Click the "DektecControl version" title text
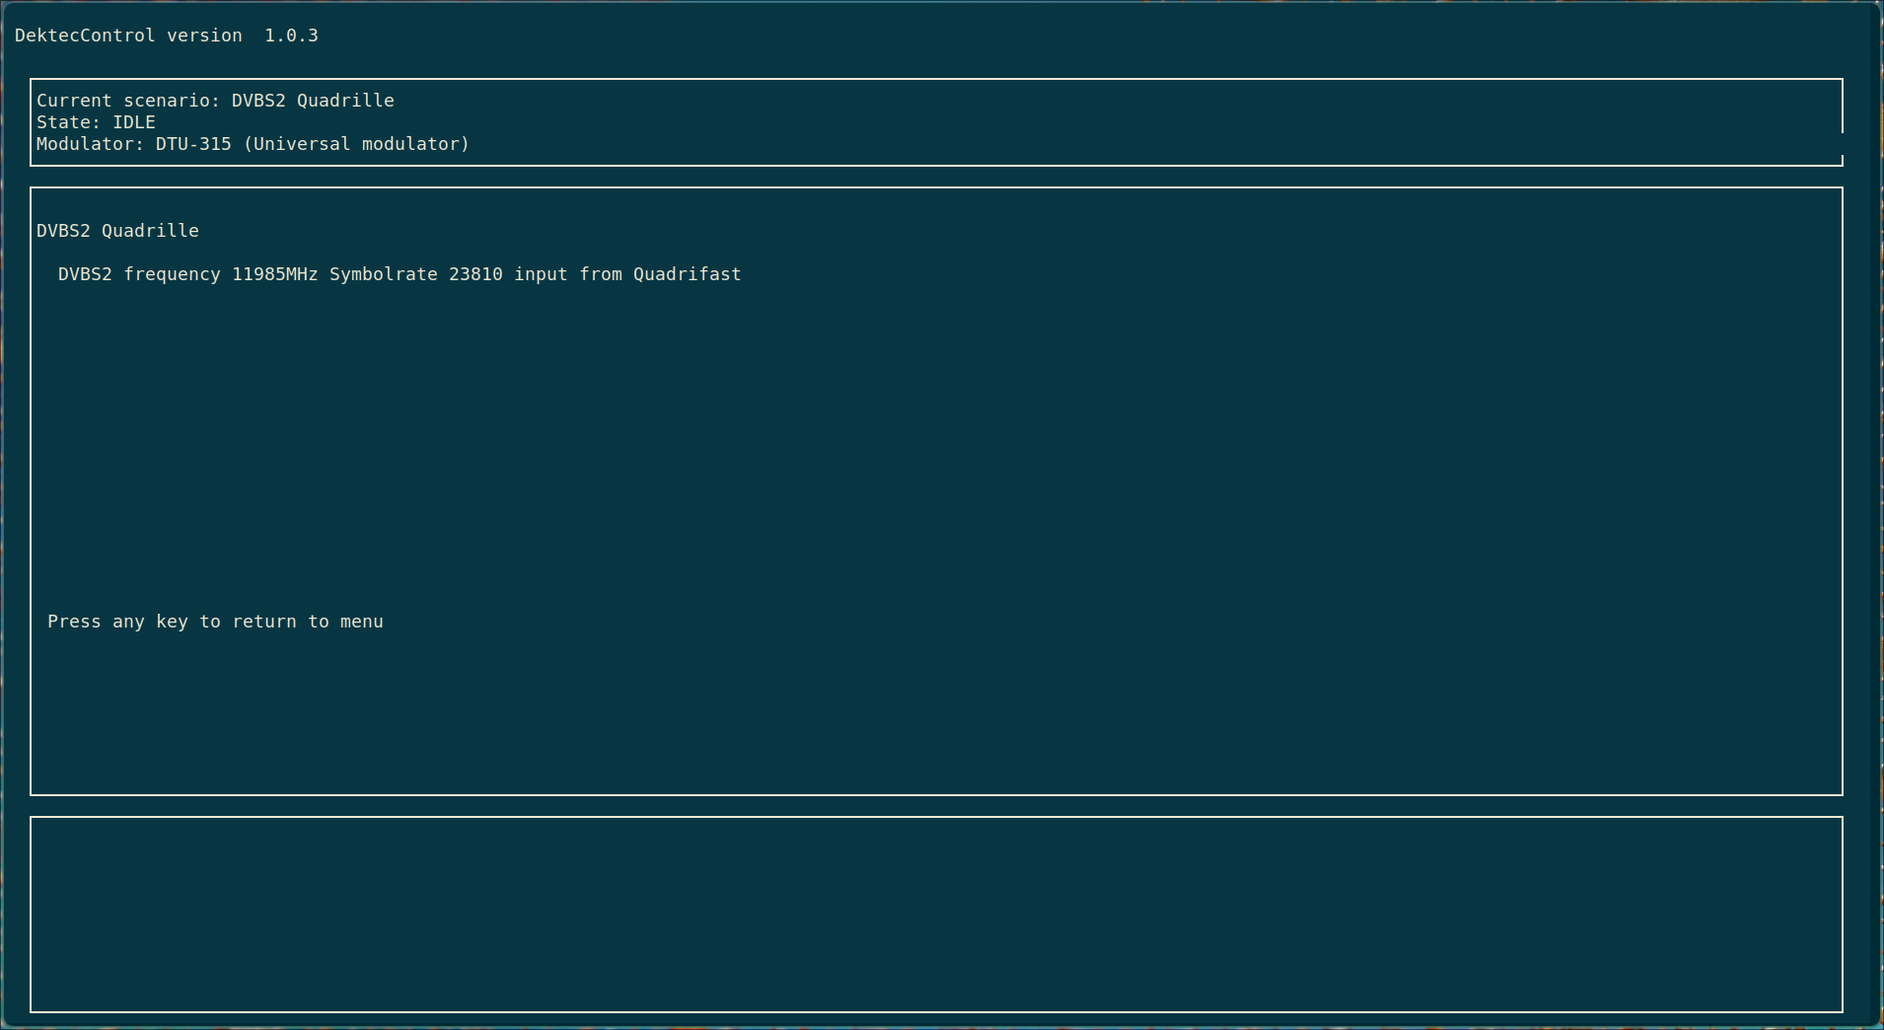 128,36
